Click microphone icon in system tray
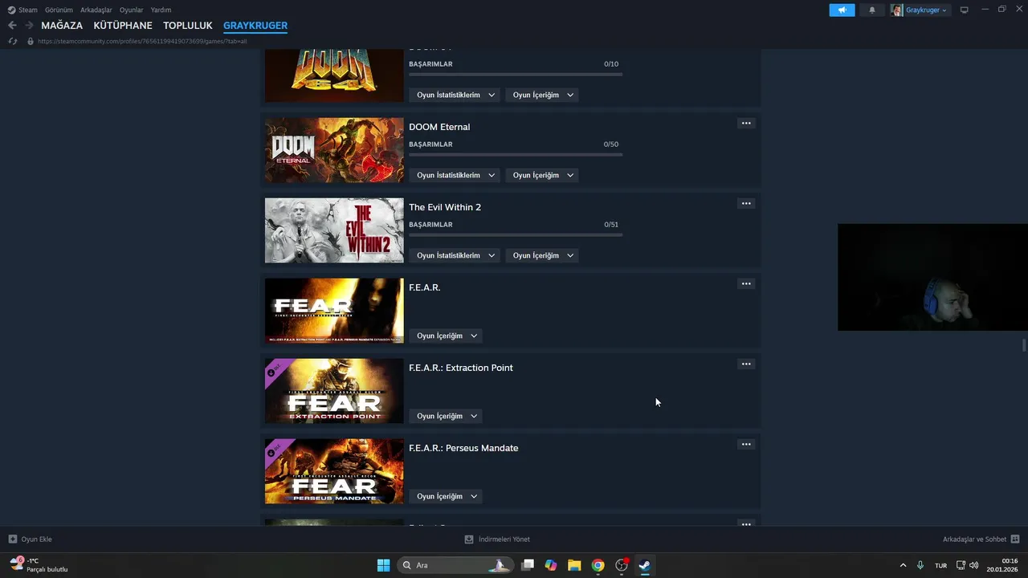This screenshot has height=578, width=1028. [x=920, y=565]
